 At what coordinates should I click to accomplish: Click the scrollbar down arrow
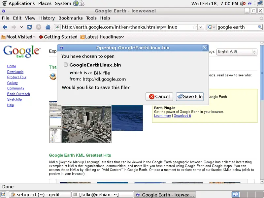tap(262, 181)
